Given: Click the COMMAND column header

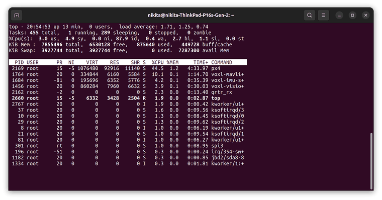Looking at the screenshot, I should 222,62.
